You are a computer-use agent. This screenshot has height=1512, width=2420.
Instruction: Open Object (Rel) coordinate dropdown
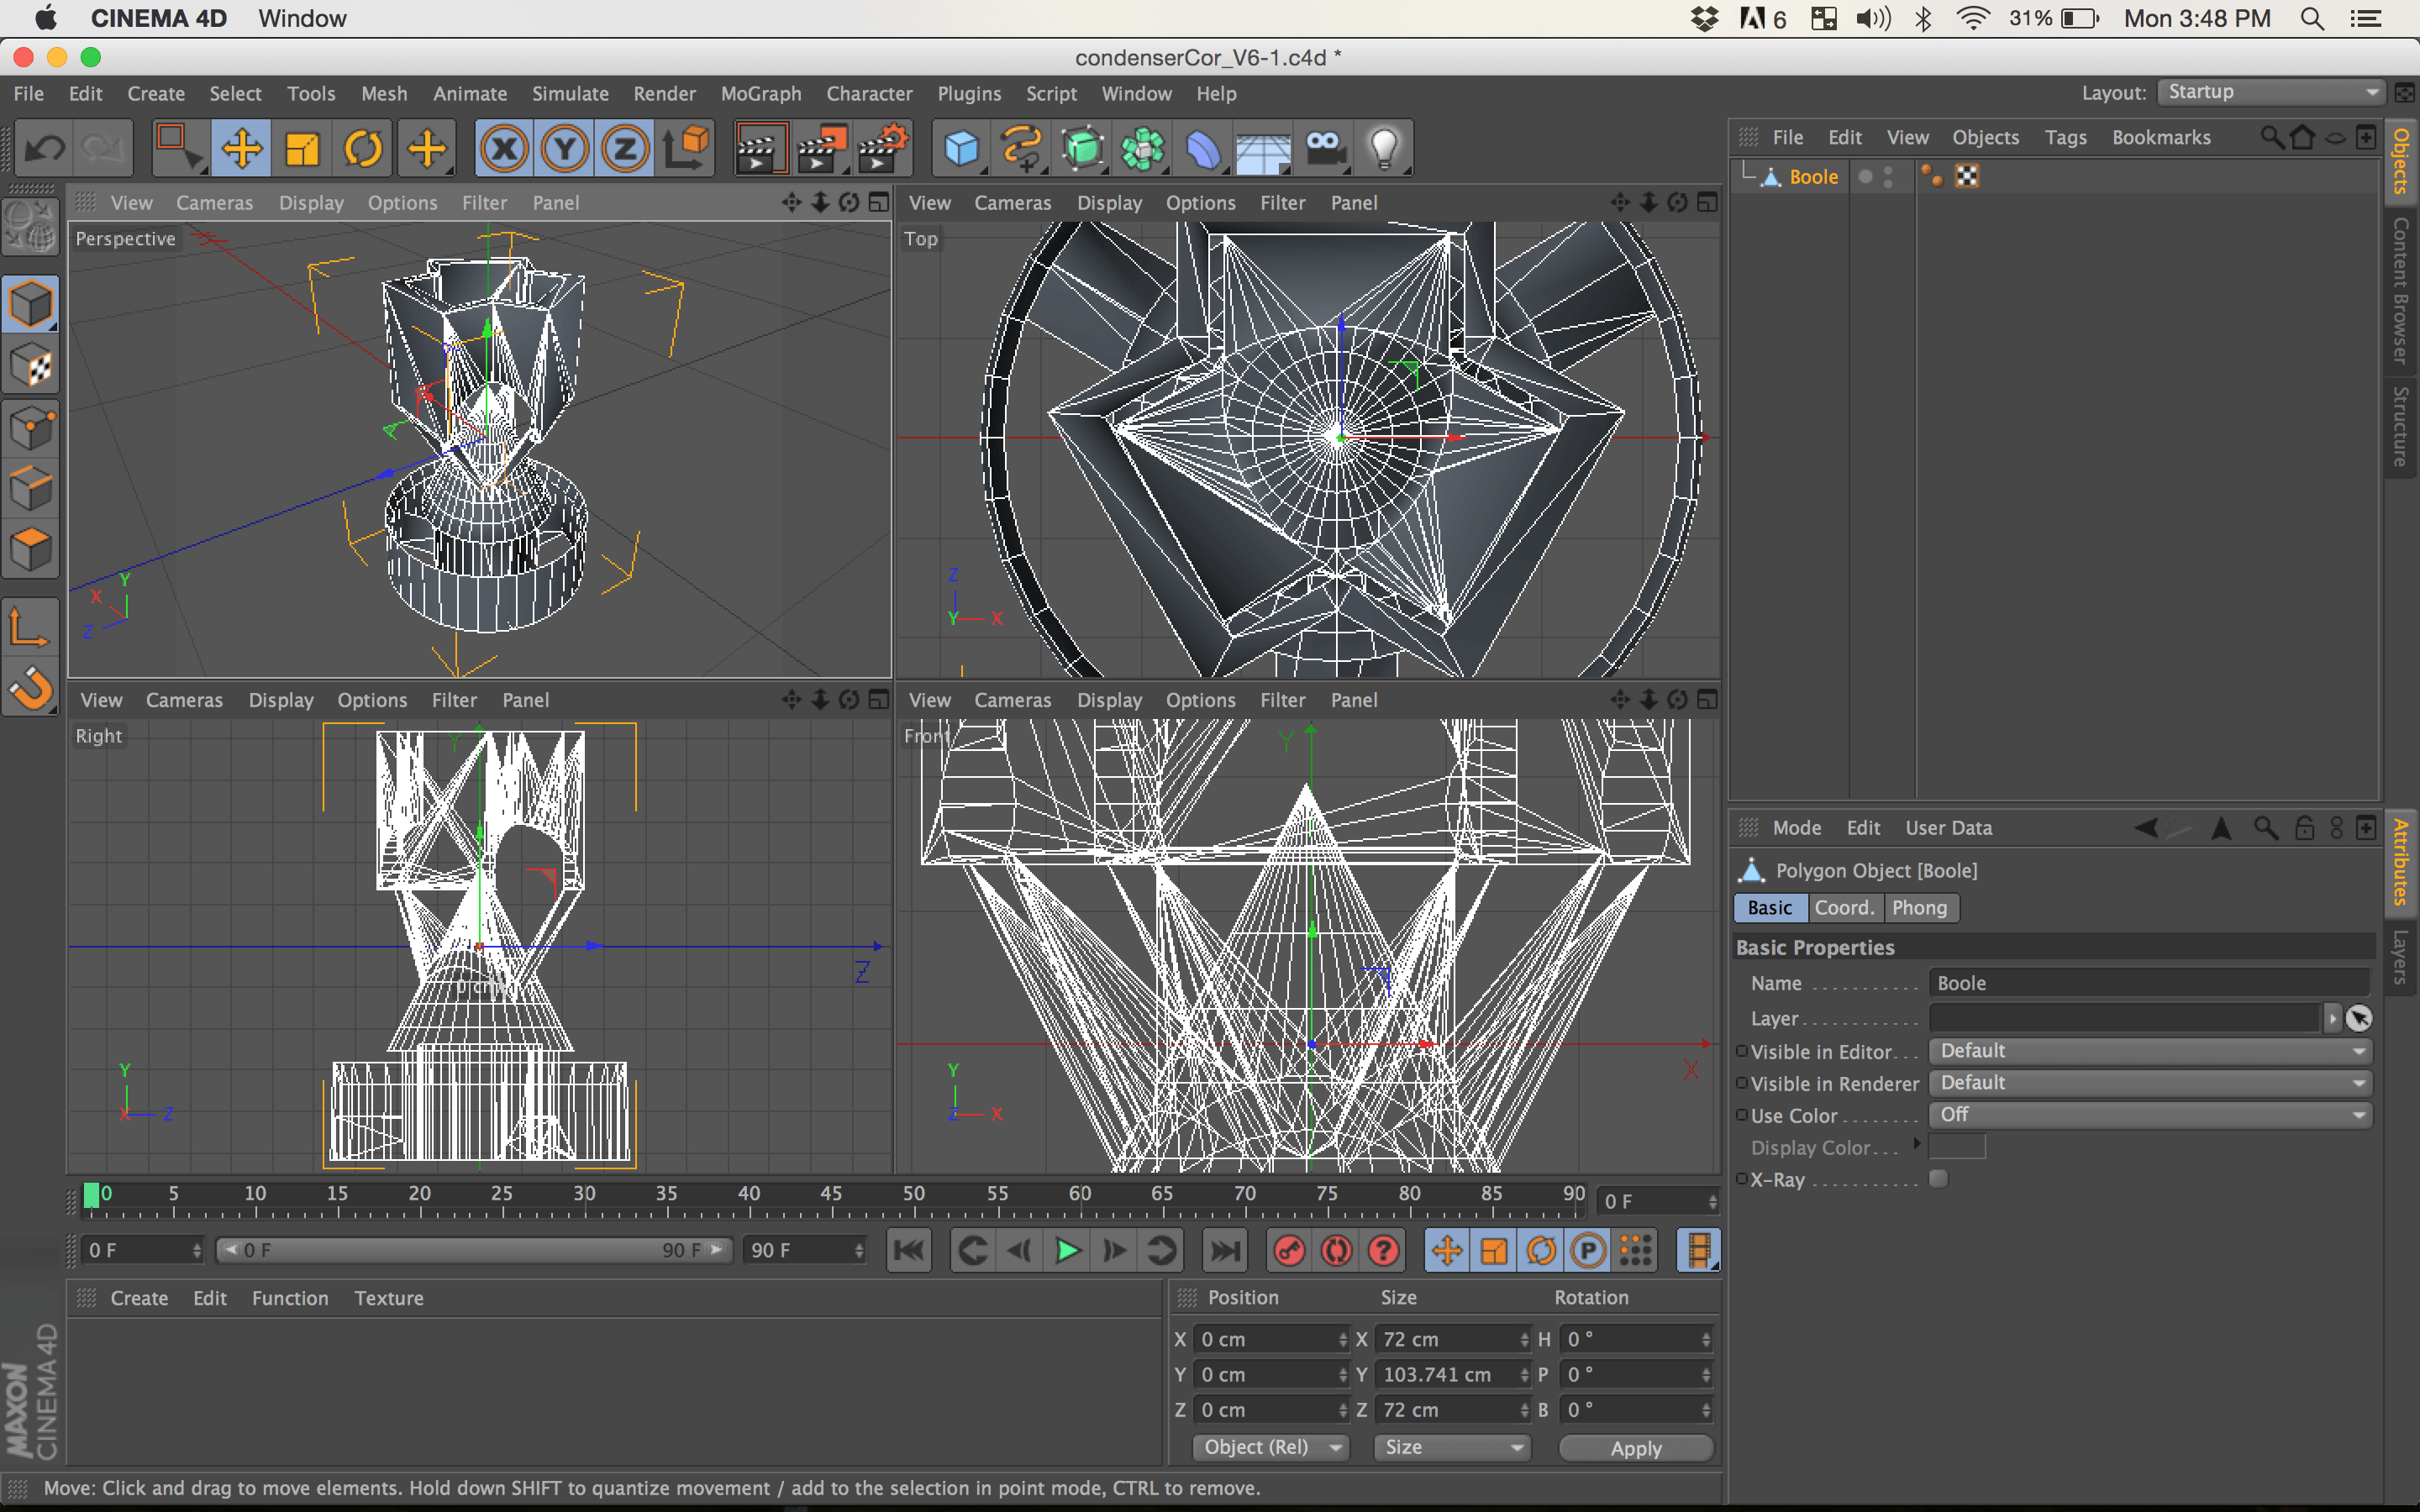(x=1271, y=1447)
